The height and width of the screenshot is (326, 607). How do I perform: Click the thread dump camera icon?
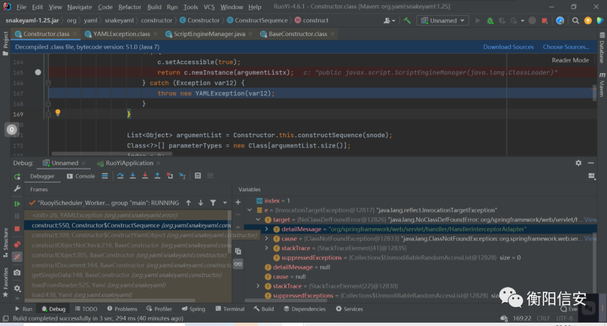17,273
